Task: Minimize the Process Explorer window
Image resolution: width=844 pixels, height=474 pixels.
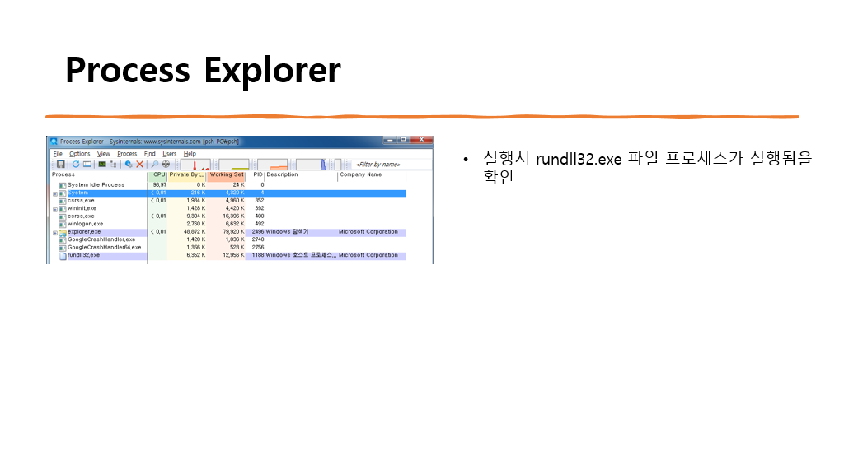Action: (x=390, y=140)
